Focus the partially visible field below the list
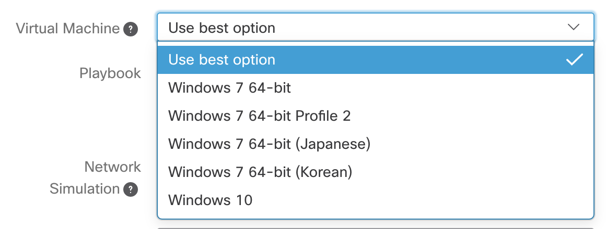 [x=375, y=228]
